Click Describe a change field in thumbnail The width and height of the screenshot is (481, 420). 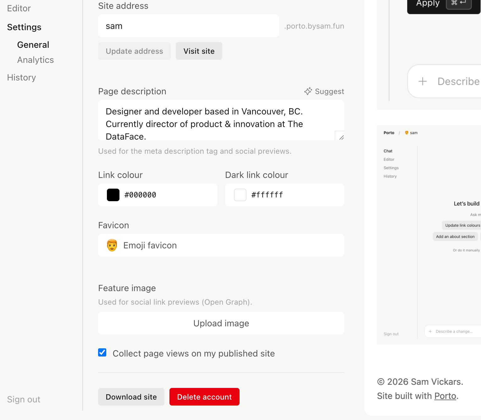(x=453, y=331)
